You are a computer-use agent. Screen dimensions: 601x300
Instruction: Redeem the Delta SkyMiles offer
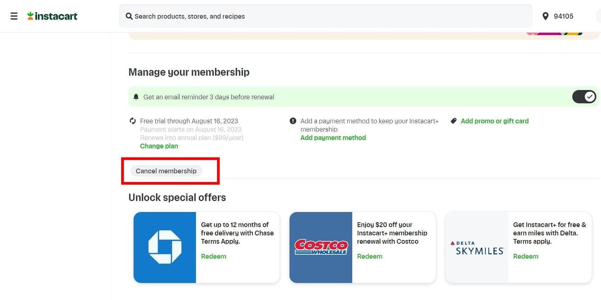526,256
